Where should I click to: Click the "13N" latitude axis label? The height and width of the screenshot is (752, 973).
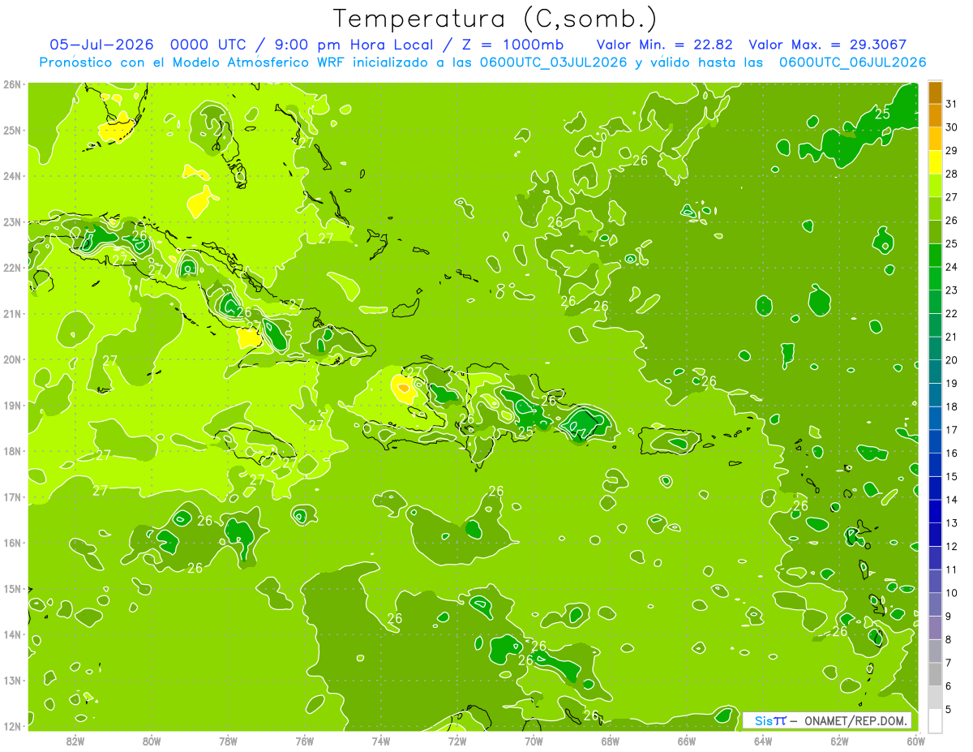point(13,681)
